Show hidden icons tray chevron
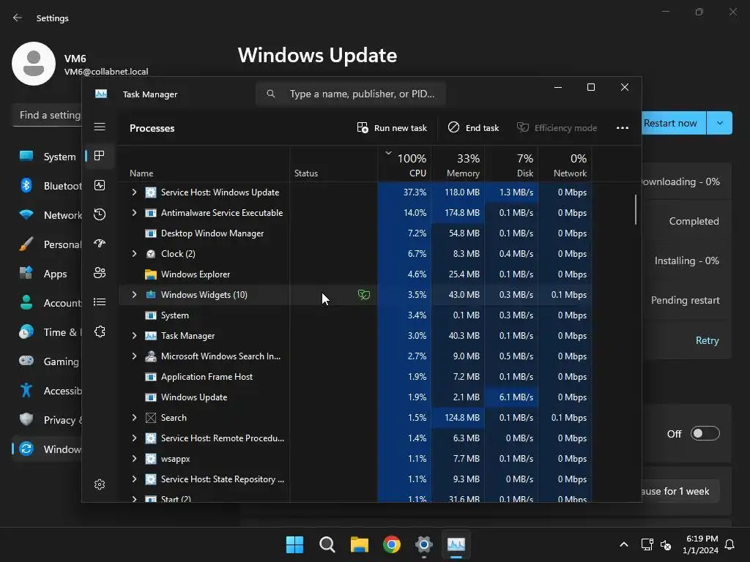Screen dimensions: 750x562 (x=624, y=544)
